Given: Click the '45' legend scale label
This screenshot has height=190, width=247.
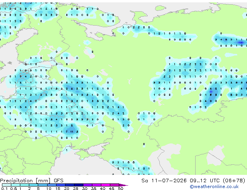Looking at the screenshot, I should point(111,188).
